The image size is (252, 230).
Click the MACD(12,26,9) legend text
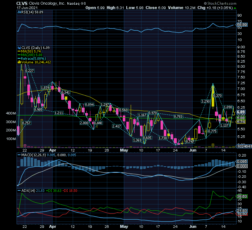[33, 155]
